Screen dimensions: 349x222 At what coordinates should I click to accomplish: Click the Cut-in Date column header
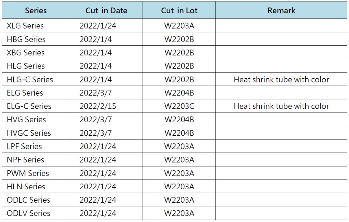[106, 11]
